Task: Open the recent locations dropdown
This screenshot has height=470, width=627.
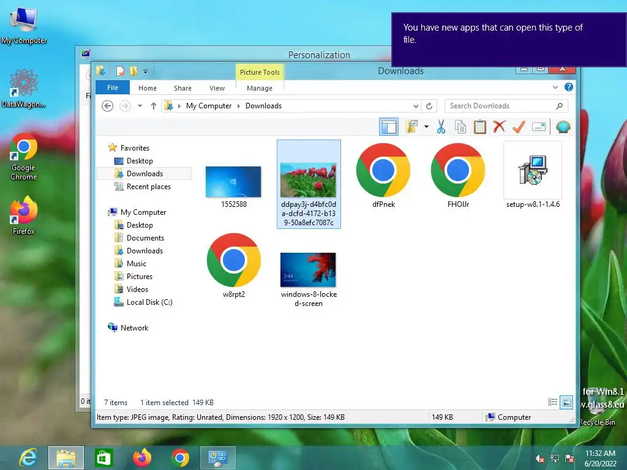Action: coord(140,106)
